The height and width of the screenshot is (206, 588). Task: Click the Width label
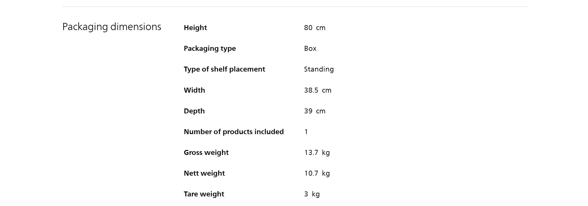tap(194, 90)
